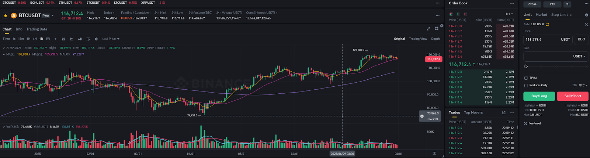The width and height of the screenshot is (590, 158).
Task: Collapse the OHLC data legend chevron
Action: tap(4, 48)
